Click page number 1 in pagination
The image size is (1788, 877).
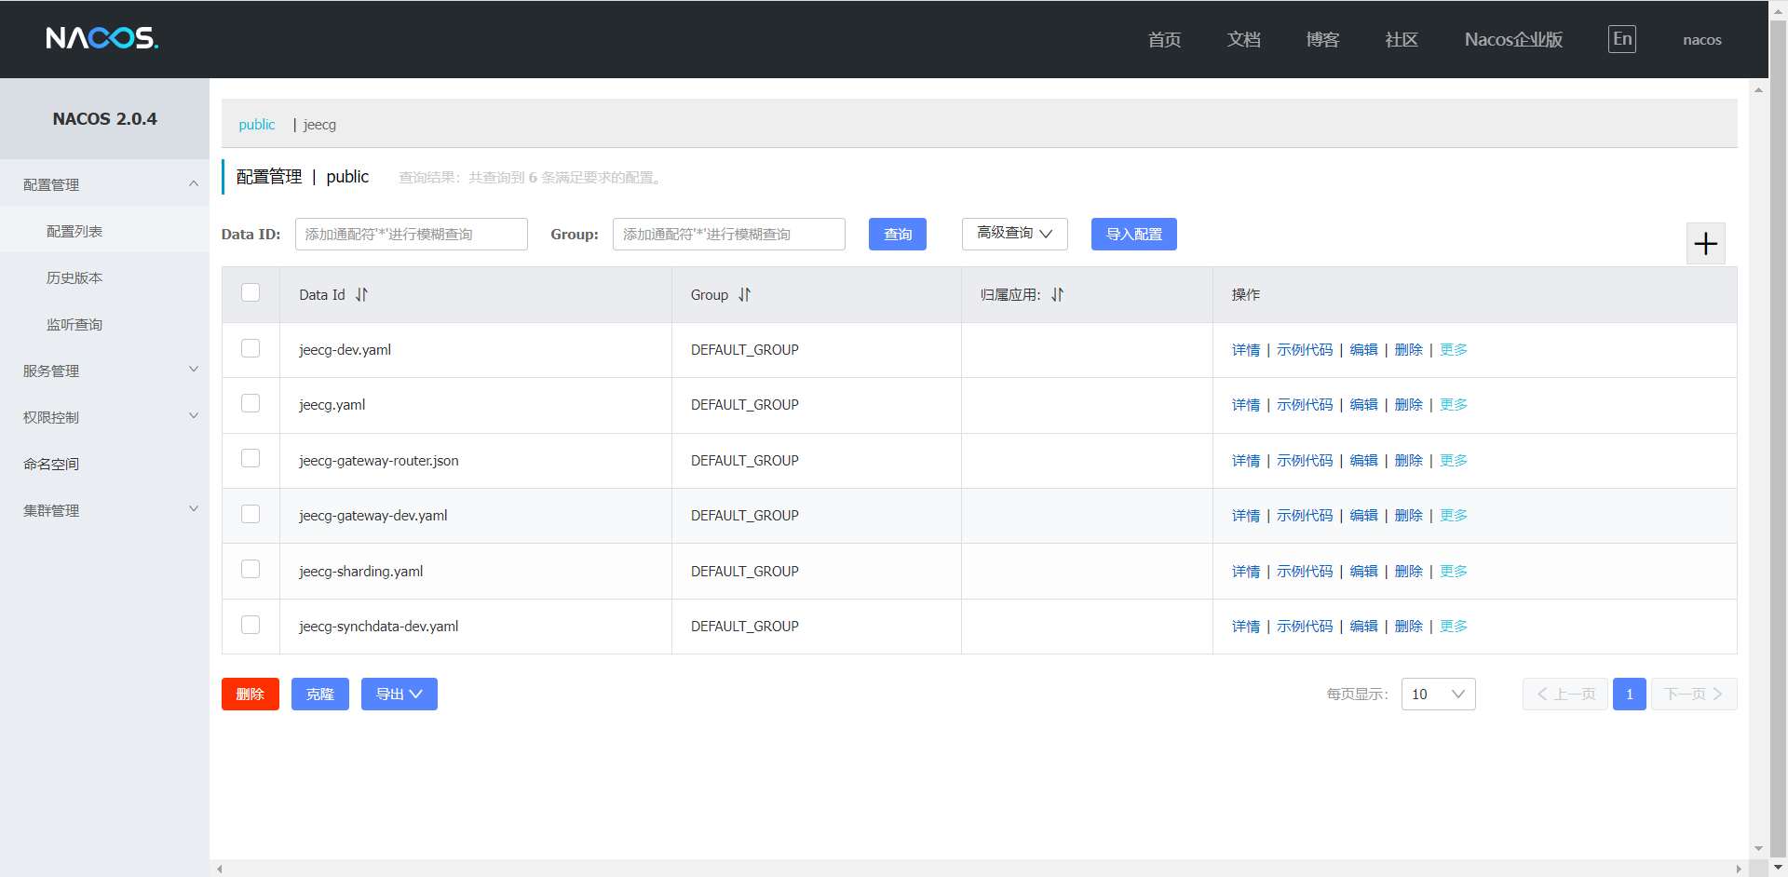[x=1629, y=694]
